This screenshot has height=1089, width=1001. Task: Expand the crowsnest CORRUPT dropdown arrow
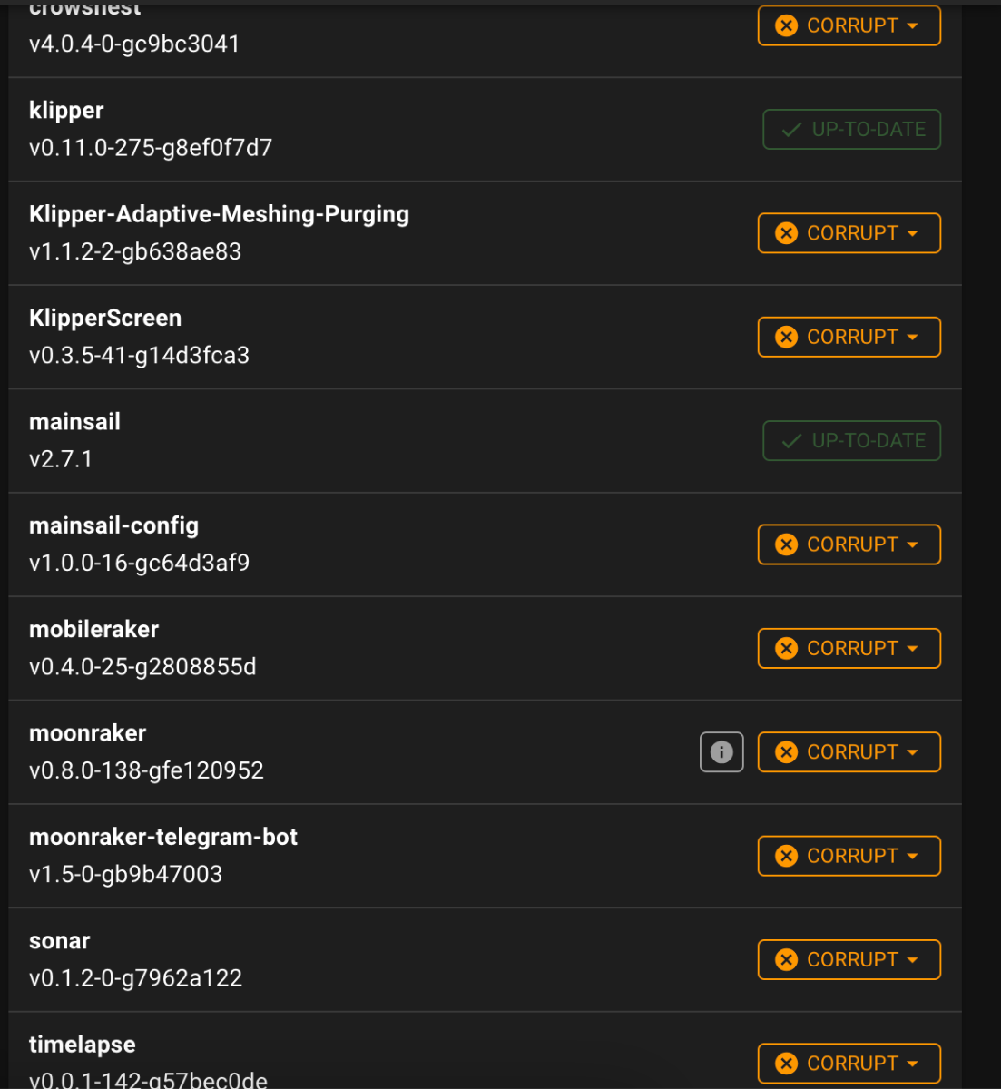pyautogui.click(x=912, y=25)
